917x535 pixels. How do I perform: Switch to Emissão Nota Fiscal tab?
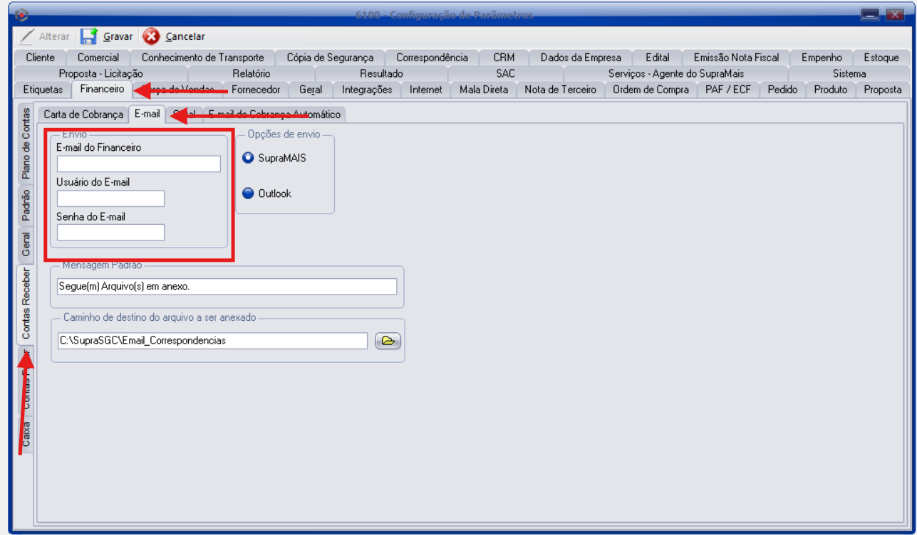pos(735,58)
